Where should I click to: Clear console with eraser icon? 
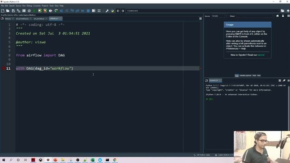tap(284, 81)
